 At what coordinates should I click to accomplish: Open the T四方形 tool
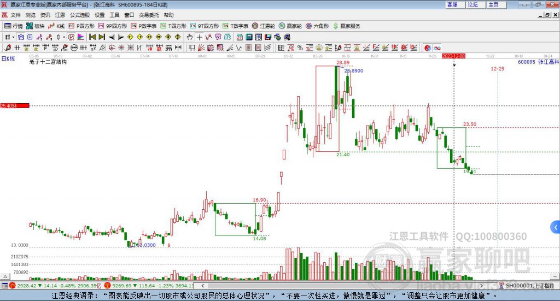(x=173, y=26)
